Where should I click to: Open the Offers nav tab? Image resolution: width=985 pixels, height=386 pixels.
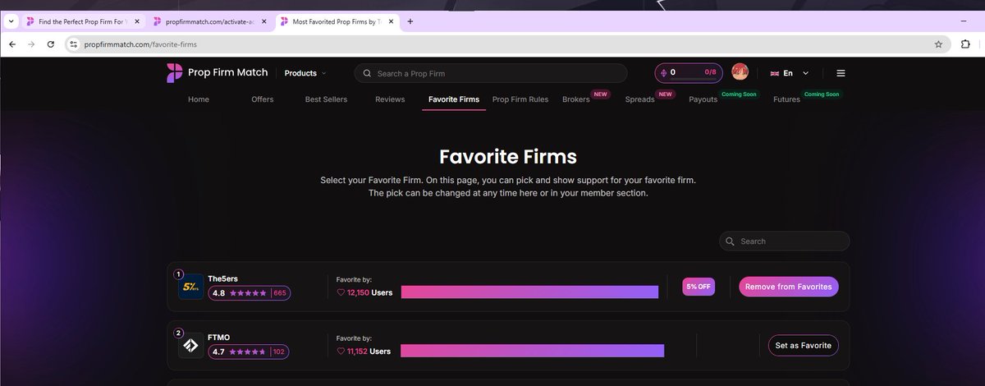click(x=263, y=99)
